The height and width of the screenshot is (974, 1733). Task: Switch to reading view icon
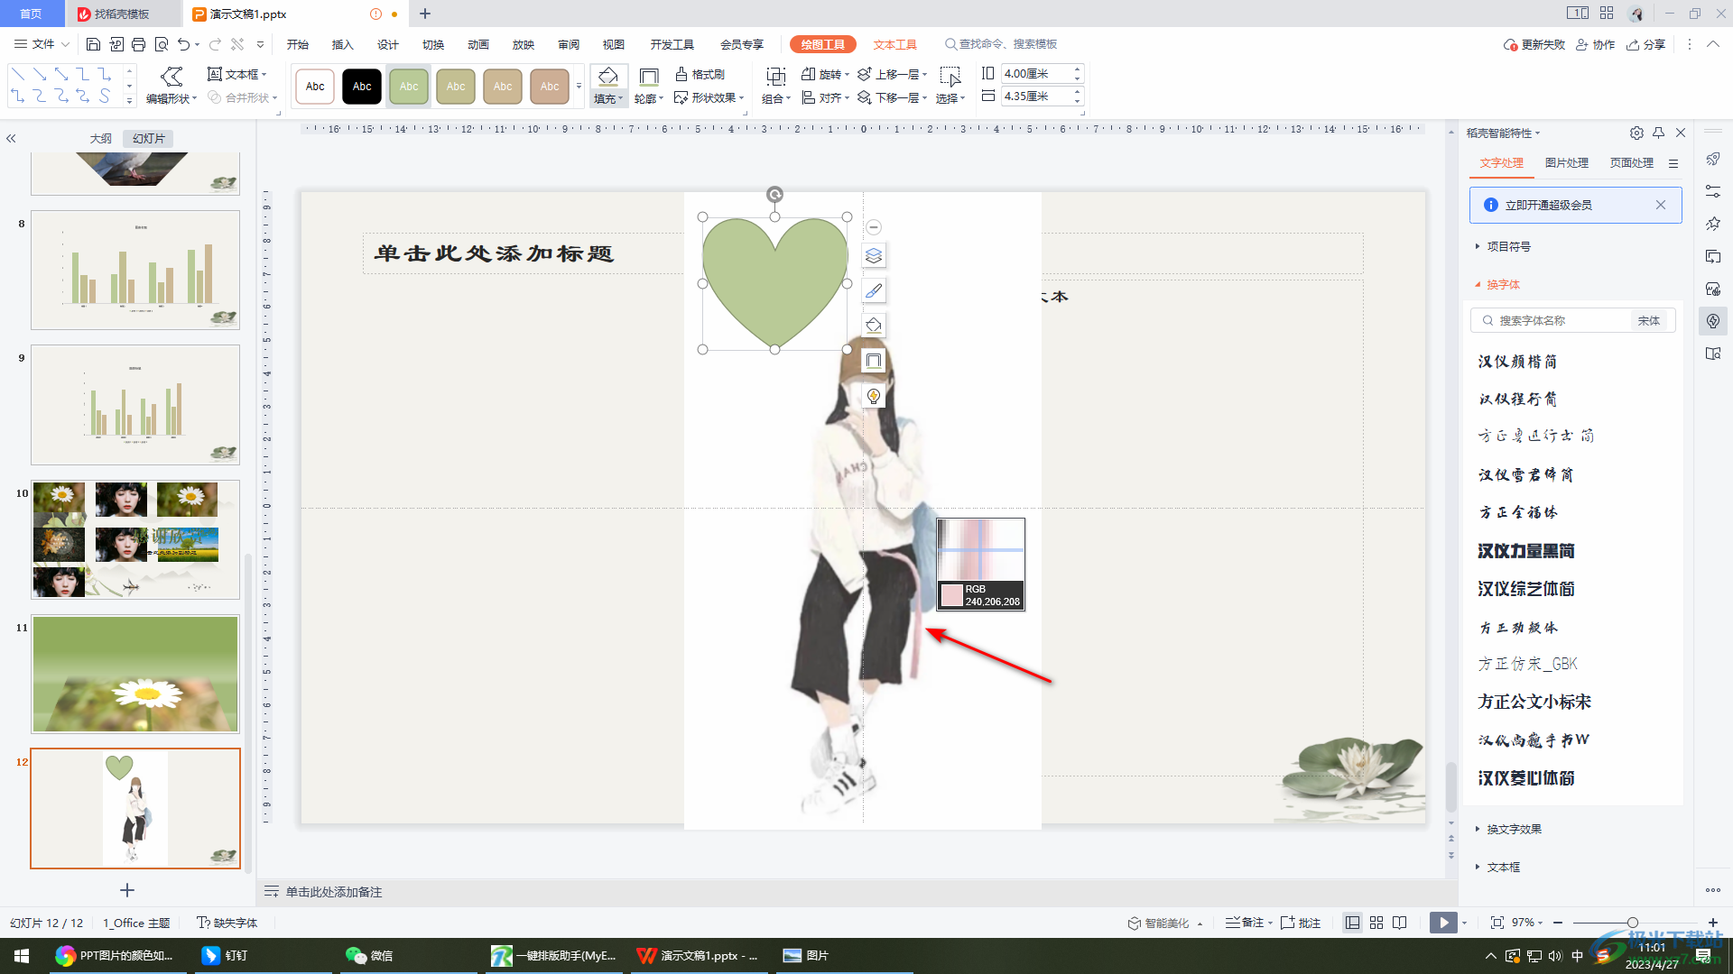[x=1400, y=923]
